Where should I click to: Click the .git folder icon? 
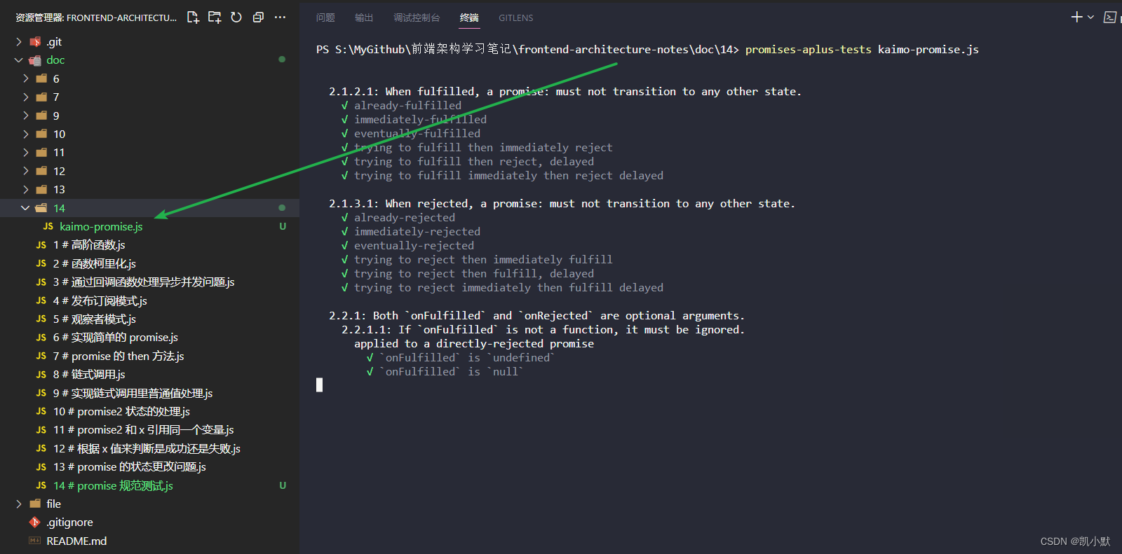pyautogui.click(x=35, y=42)
